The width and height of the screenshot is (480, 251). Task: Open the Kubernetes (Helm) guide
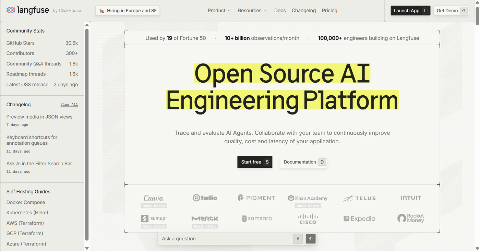pos(27,213)
